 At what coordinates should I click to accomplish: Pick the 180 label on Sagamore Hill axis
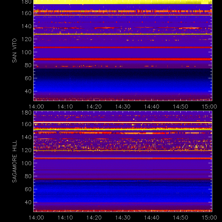[26, 113]
